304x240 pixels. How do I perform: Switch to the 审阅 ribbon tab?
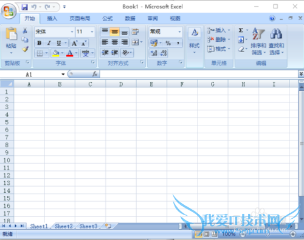pyautogui.click(x=153, y=19)
